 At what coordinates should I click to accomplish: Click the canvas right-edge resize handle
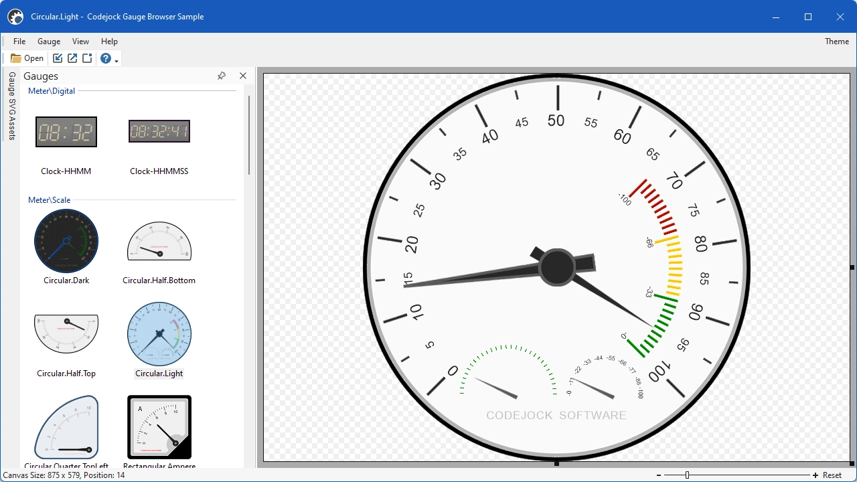pyautogui.click(x=852, y=267)
